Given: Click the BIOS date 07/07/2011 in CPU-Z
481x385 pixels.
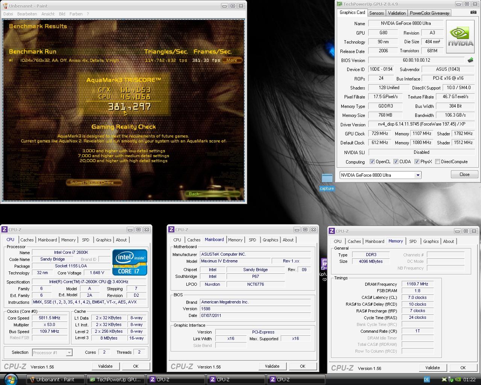Looking at the screenshot, I should pos(255,315).
